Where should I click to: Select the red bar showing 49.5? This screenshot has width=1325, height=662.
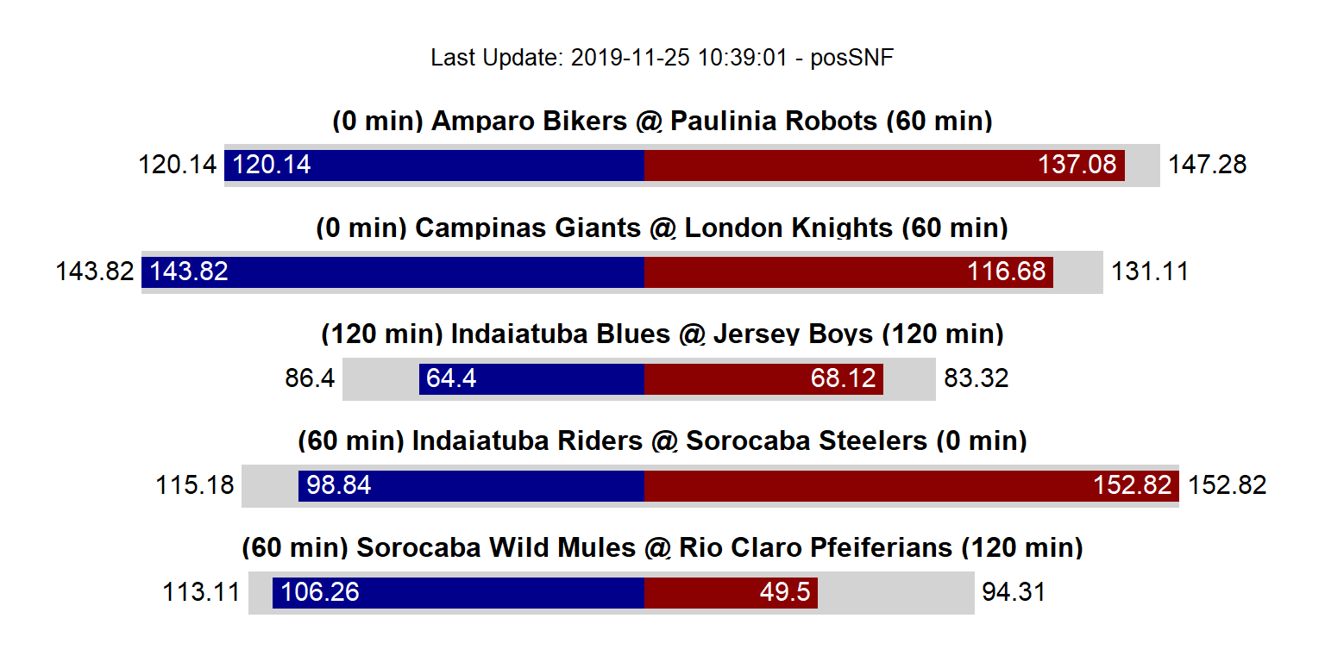click(x=731, y=592)
